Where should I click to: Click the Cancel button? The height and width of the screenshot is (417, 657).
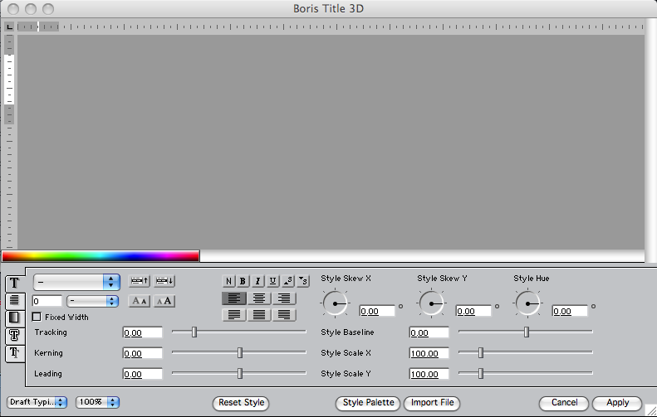click(564, 403)
